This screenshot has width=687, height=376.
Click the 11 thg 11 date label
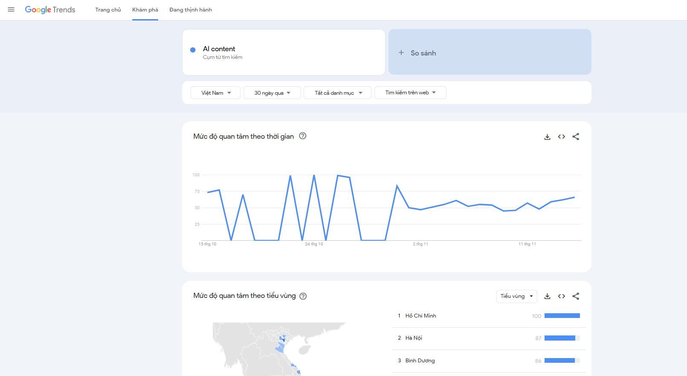pyautogui.click(x=527, y=244)
